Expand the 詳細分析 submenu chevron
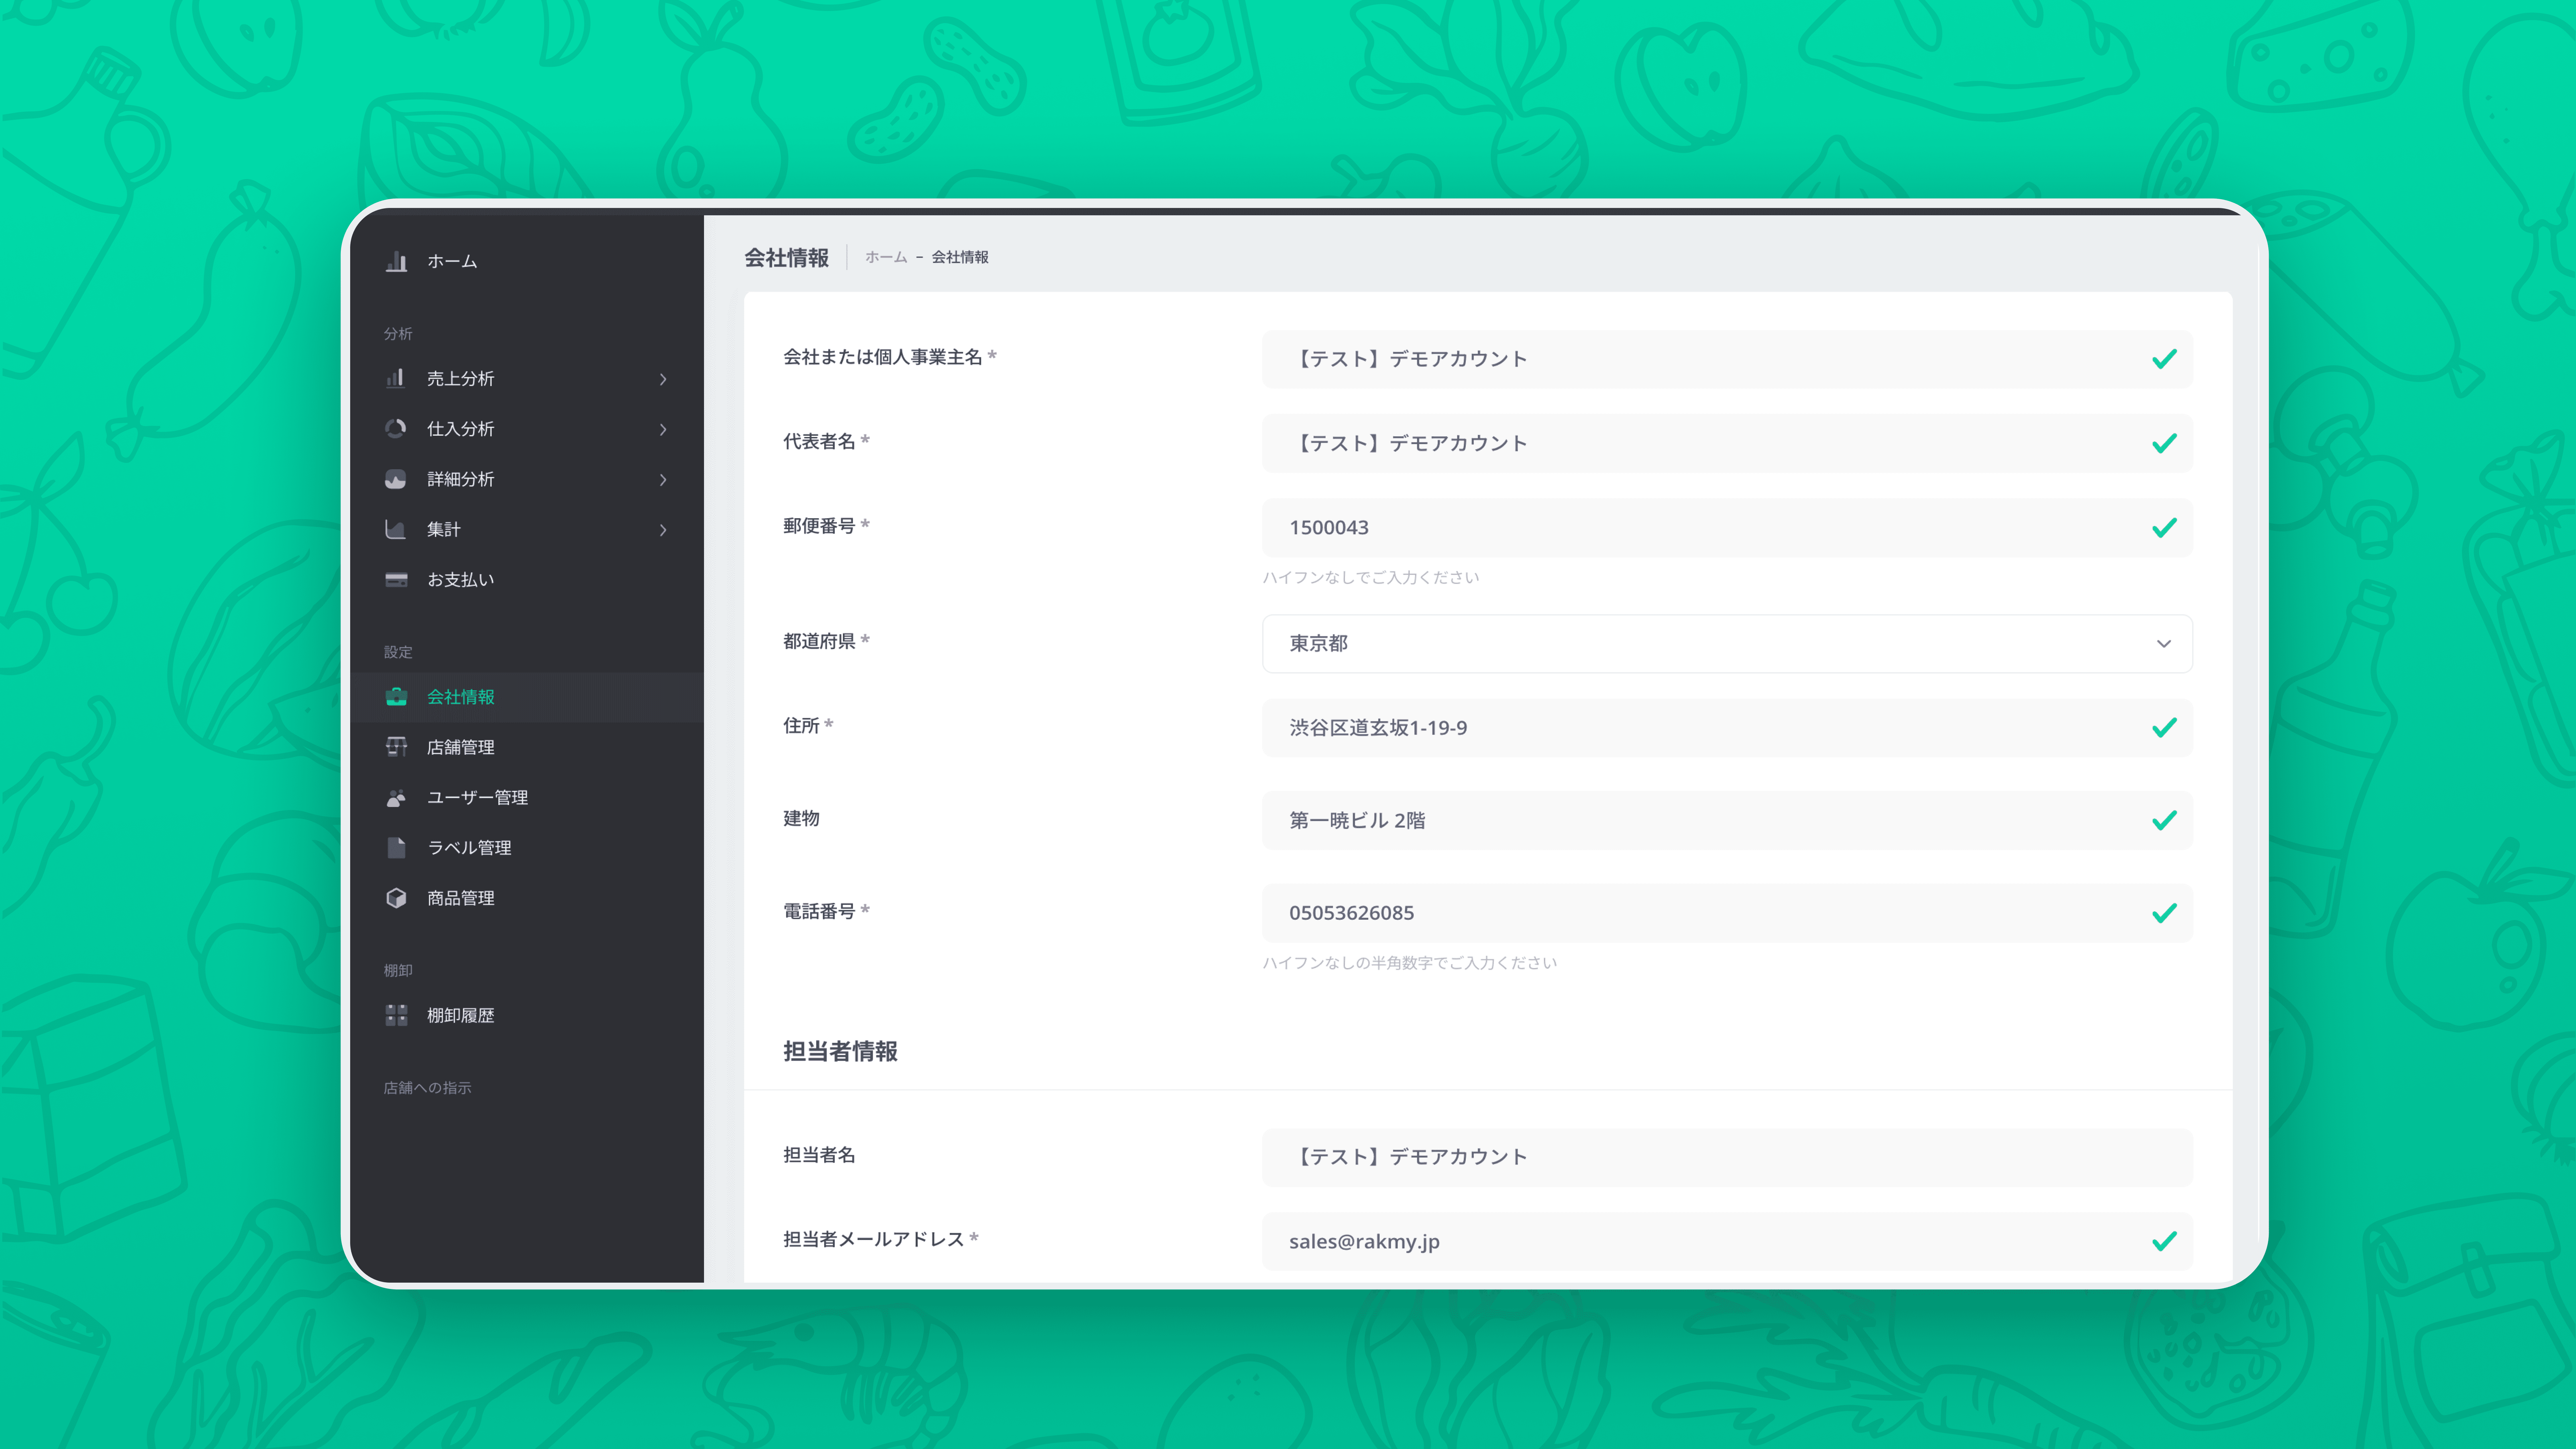2576x1449 pixels. click(x=663, y=480)
